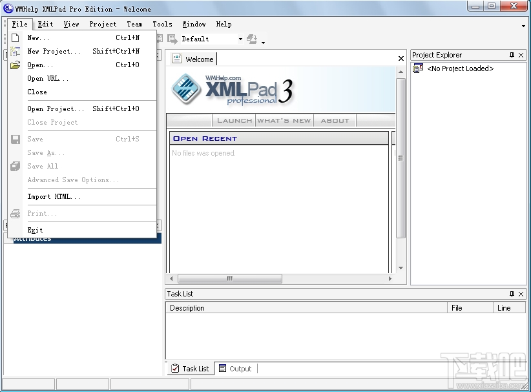Switch to the Welcome tab
This screenshot has width=531, height=392.
193,59
